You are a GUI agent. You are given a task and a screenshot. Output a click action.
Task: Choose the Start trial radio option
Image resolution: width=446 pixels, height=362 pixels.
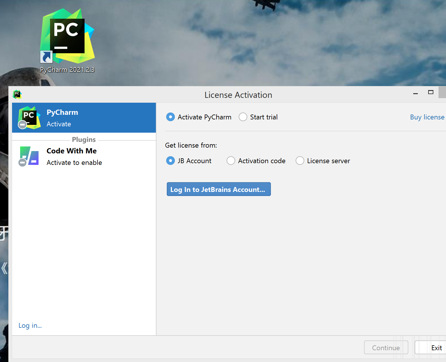pos(258,117)
